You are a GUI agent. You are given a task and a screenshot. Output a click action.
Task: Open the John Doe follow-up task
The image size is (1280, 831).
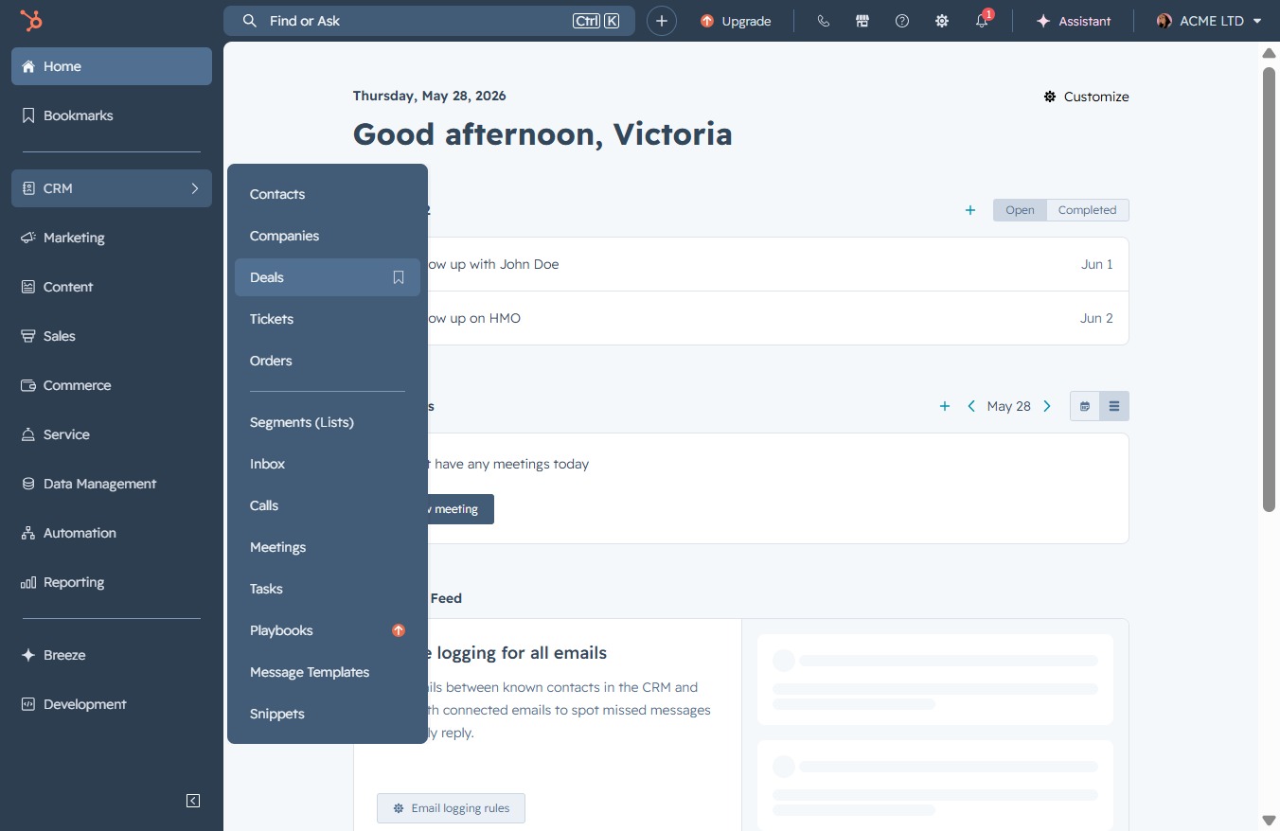(741, 264)
